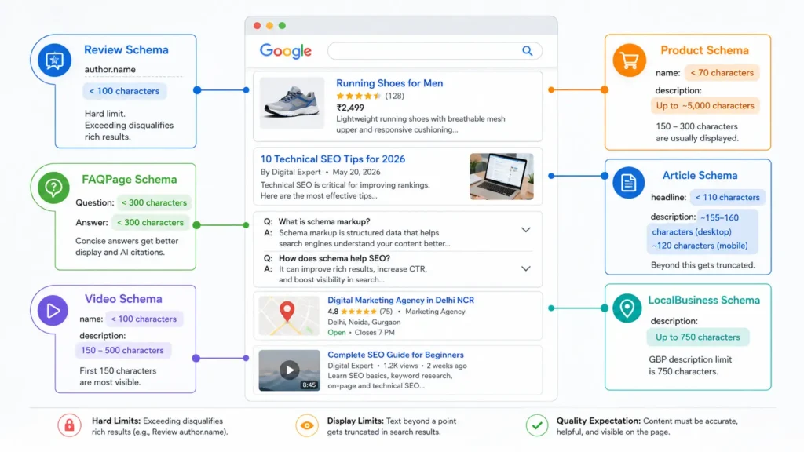Click inside the Google search box

[425, 51]
